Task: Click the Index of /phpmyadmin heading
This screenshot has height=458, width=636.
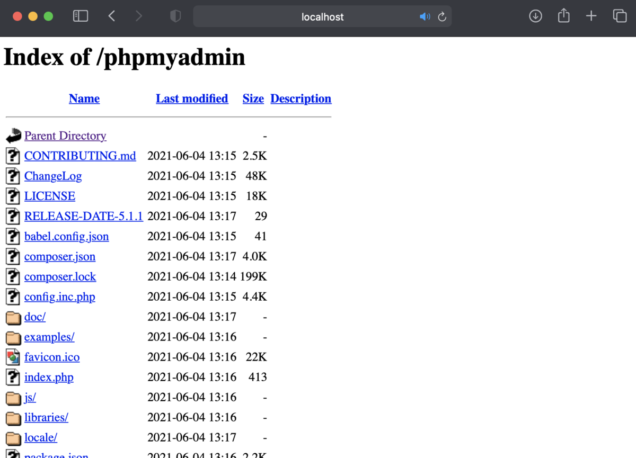Action: click(x=125, y=57)
